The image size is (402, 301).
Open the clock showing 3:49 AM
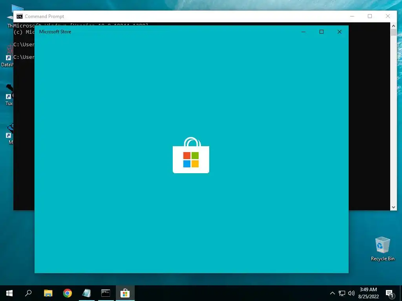click(368, 293)
